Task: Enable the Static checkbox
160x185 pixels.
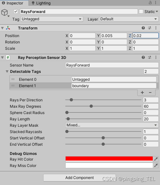Action: [141, 11]
